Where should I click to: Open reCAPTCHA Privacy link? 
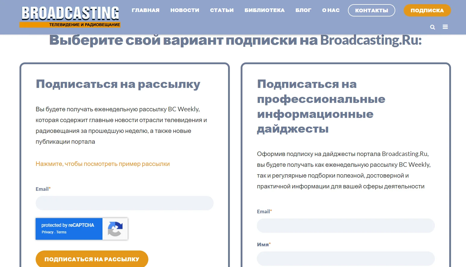[47, 232]
